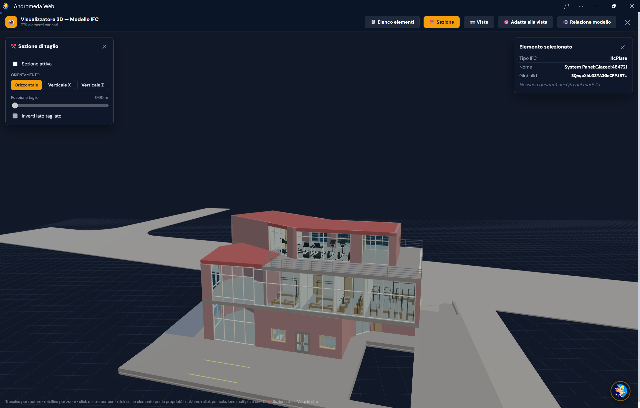Click the Andromeda Web app logo
640x408 pixels.
click(6, 6)
